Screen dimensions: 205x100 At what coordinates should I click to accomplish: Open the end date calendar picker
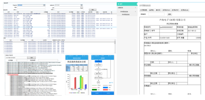pos(81,5)
